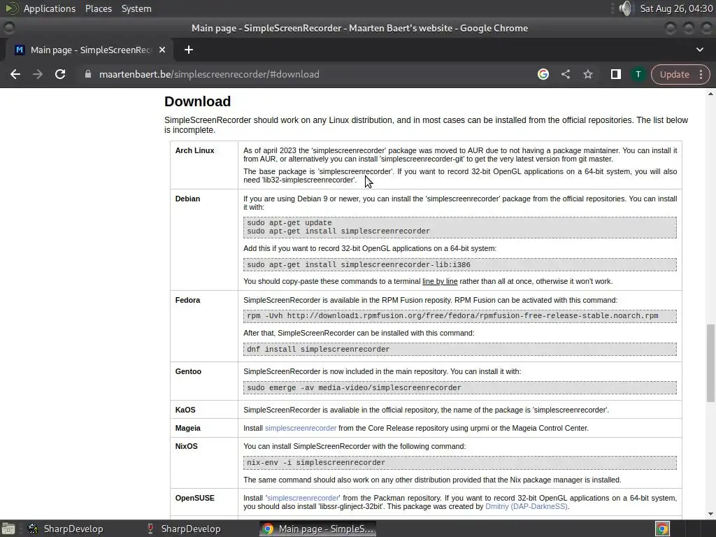This screenshot has height=537, width=716.
Task: Click the OpenSUSE row label
Action: click(x=194, y=498)
